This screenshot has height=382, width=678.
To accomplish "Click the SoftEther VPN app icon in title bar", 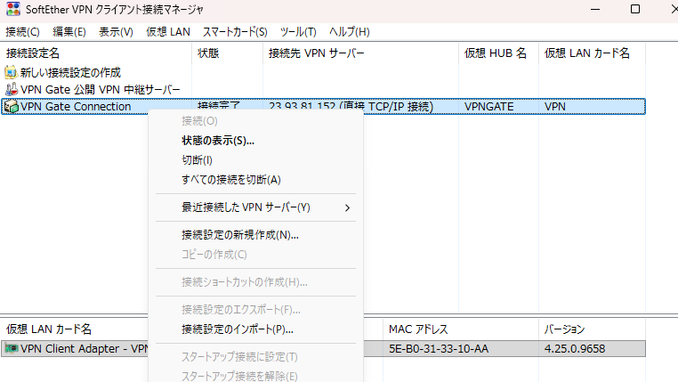I will coord(12,10).
